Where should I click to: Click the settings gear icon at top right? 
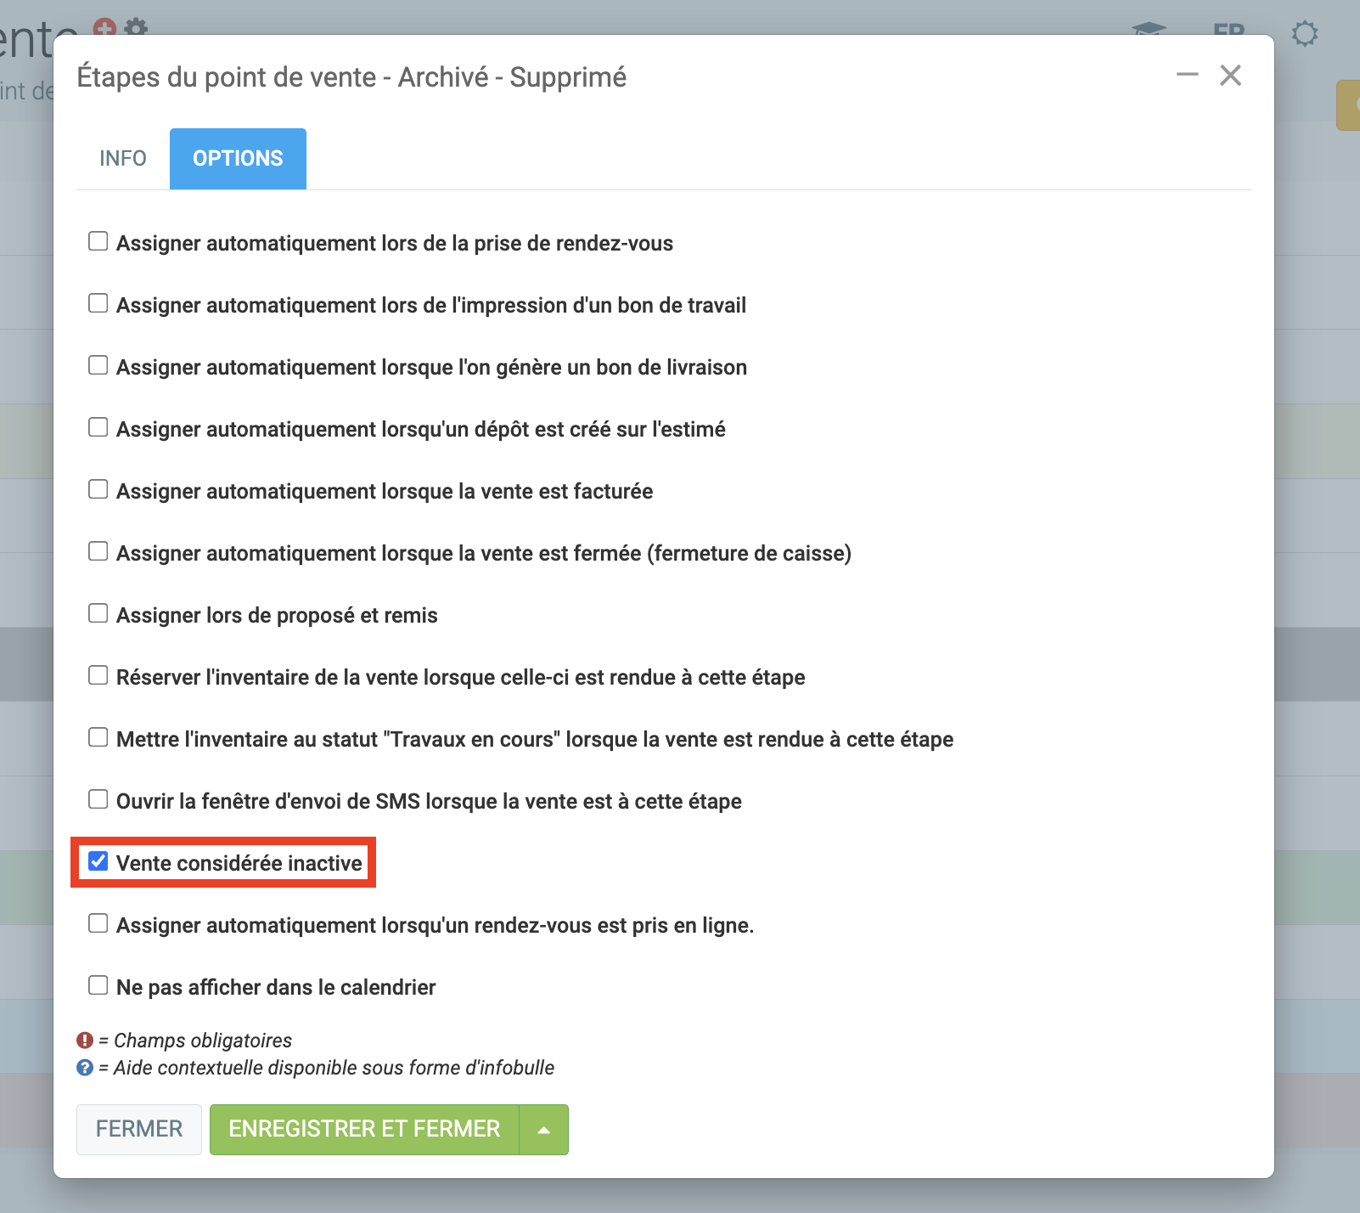point(1304,34)
